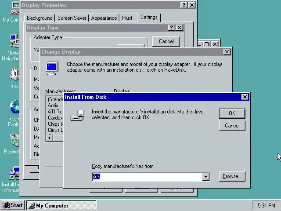This screenshot has height=211, width=281.
Task: Click the help button in Display Type
Action: (172, 27)
